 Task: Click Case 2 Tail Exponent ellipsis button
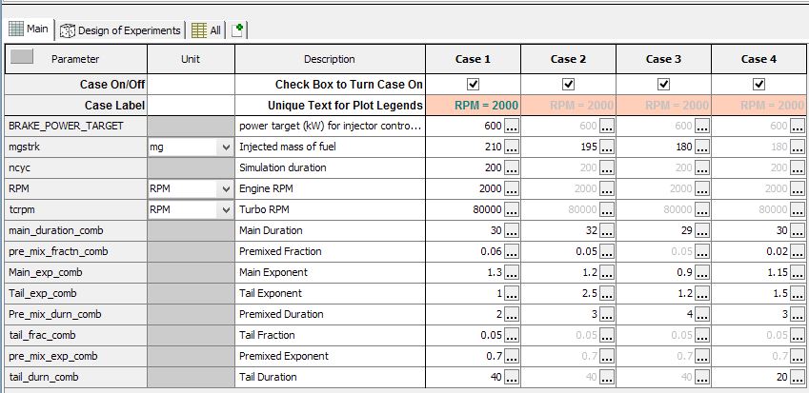[x=607, y=294]
